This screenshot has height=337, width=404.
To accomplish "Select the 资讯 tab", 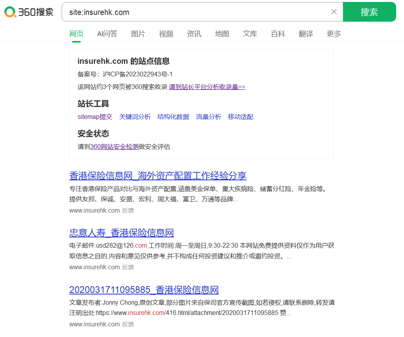I will (194, 34).
